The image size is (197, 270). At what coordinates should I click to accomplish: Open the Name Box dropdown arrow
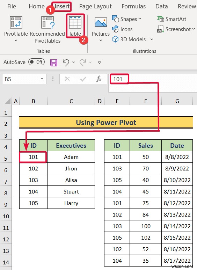coord(42,79)
